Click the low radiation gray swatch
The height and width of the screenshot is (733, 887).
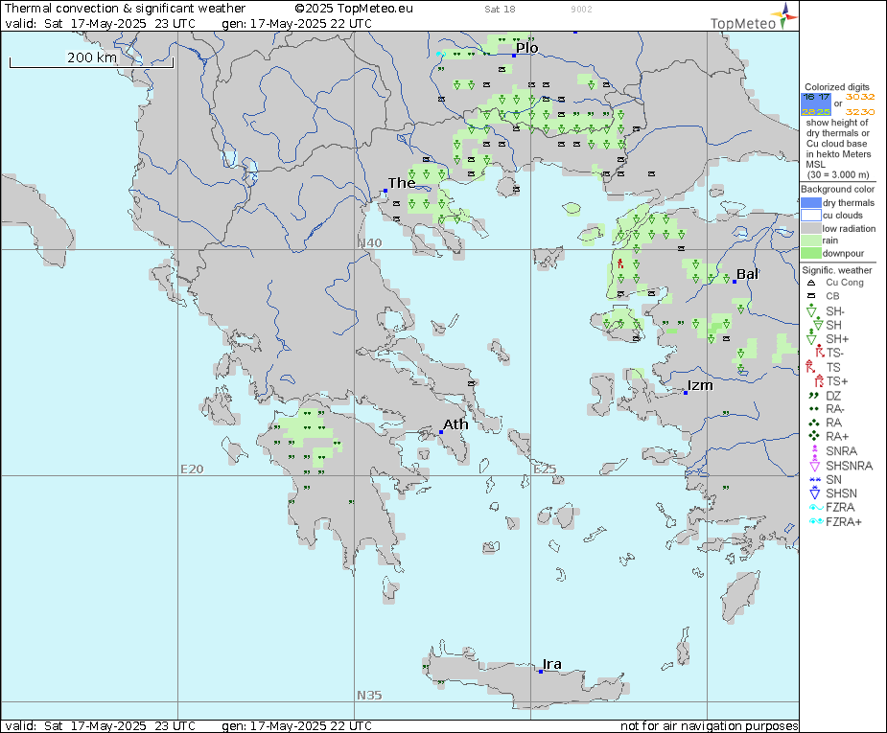[x=810, y=228]
